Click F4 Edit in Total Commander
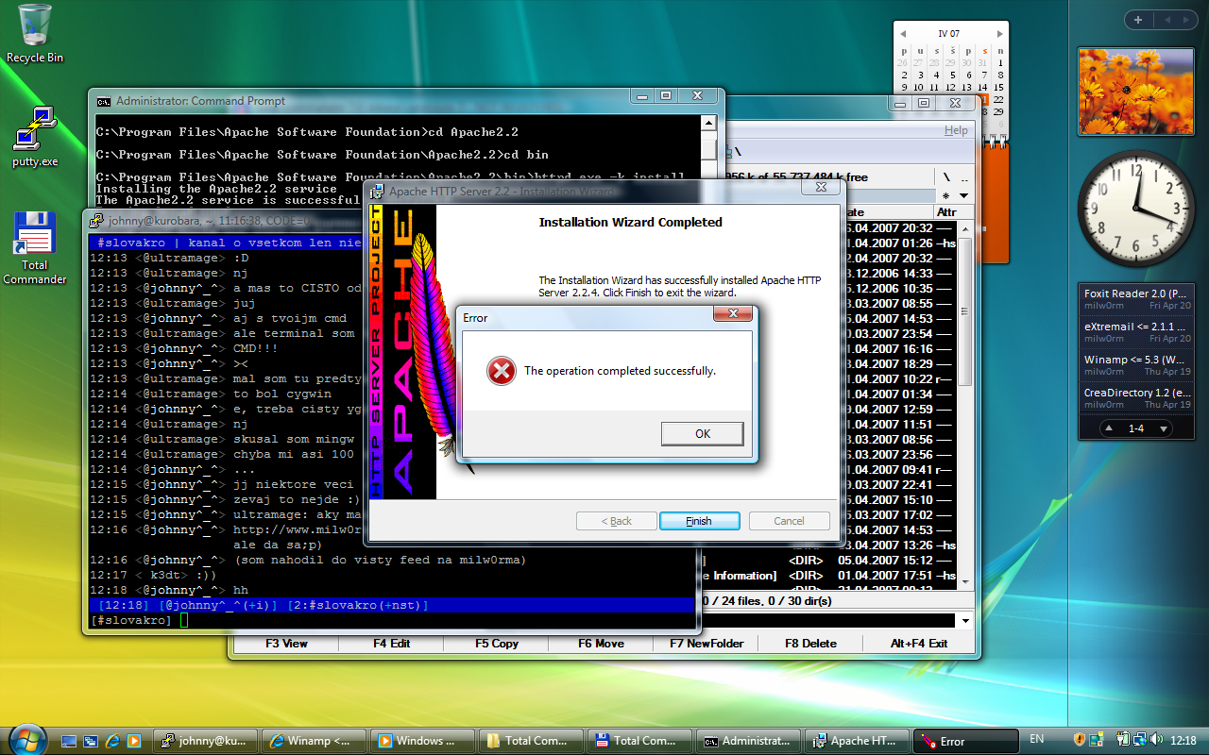This screenshot has height=755, width=1209. [391, 644]
